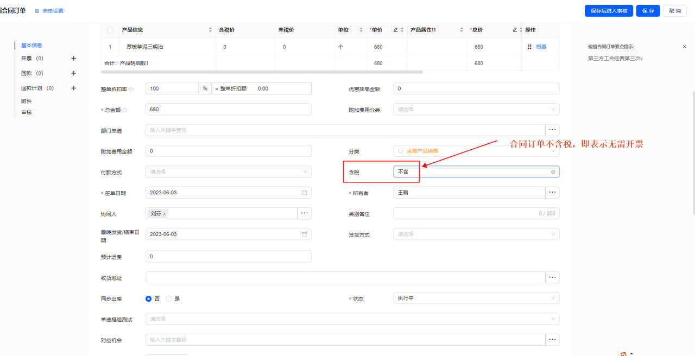Select 否 for 同步出库
This screenshot has height=356, width=695.
[149, 298]
